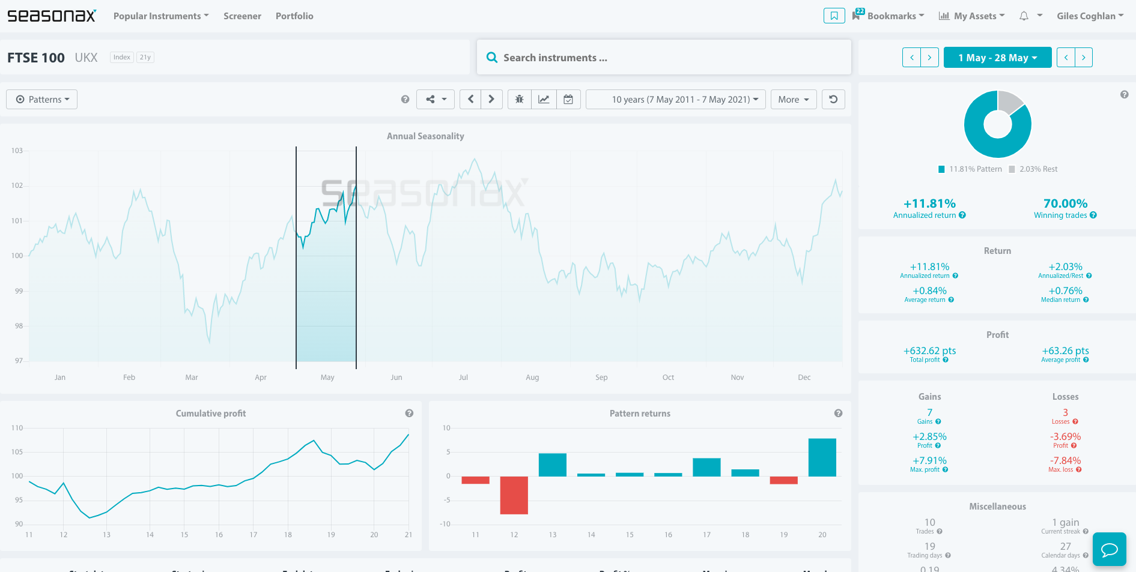This screenshot has height=572, width=1136.
Task: Open the Screener page
Action: point(242,16)
